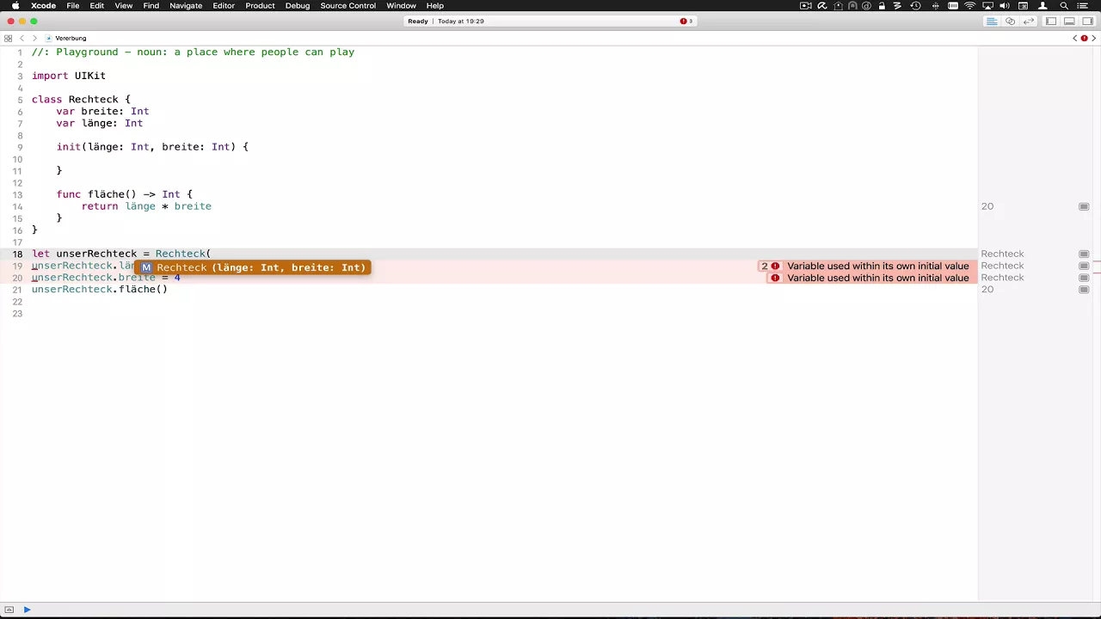Click the Wi-Fi status icon
1101x619 pixels.
click(x=969, y=6)
